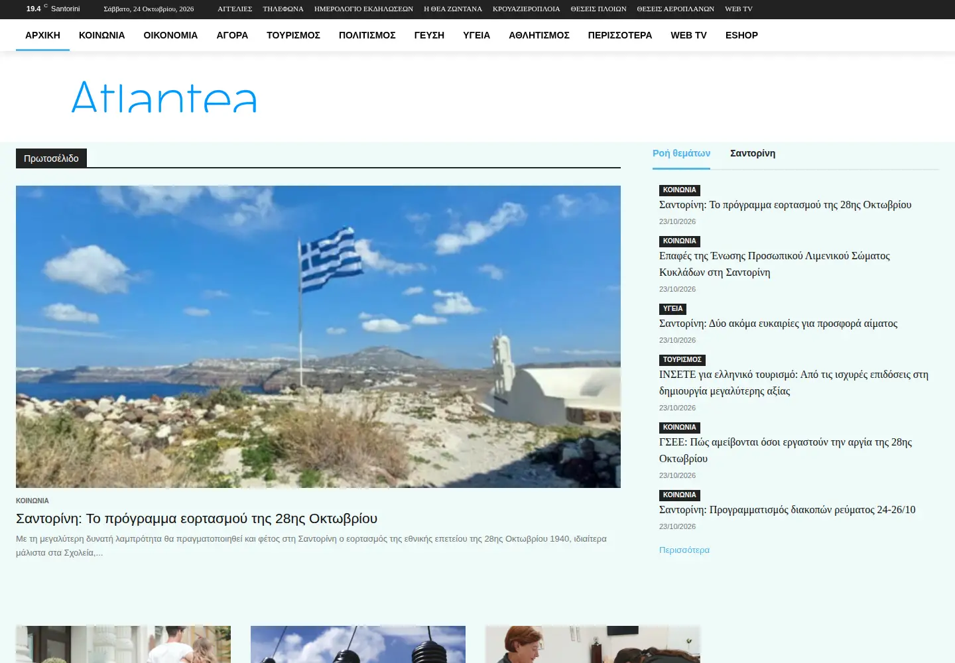The height and width of the screenshot is (663, 955).
Task: Click ΚΟΙΝΩΝΙΑ tag above ΓΣΕΕ story
Action: click(680, 428)
